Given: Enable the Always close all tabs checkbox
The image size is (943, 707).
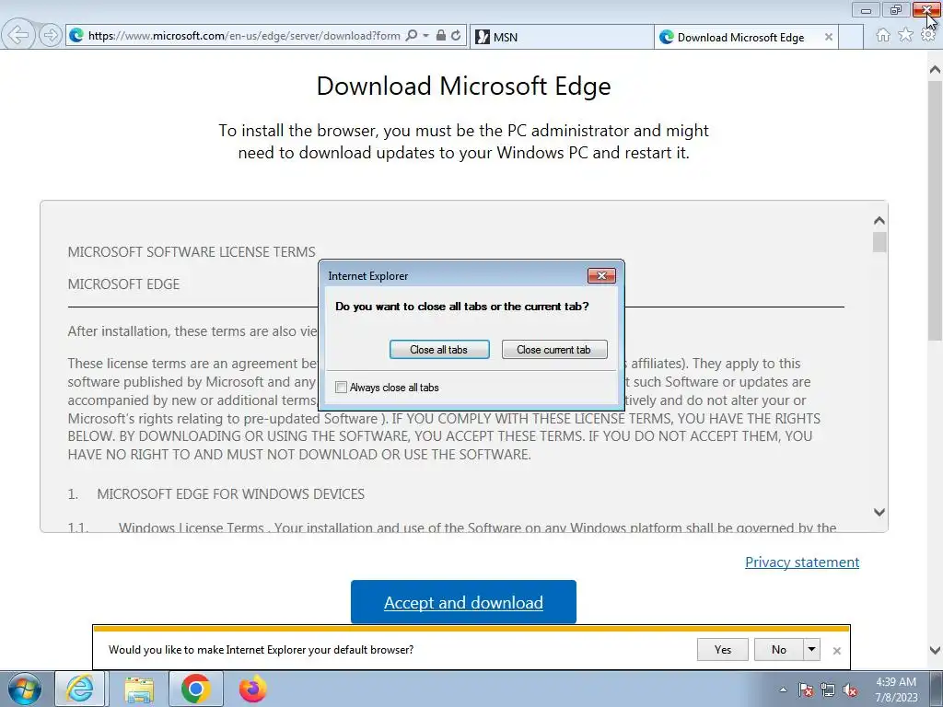Looking at the screenshot, I should click(341, 388).
